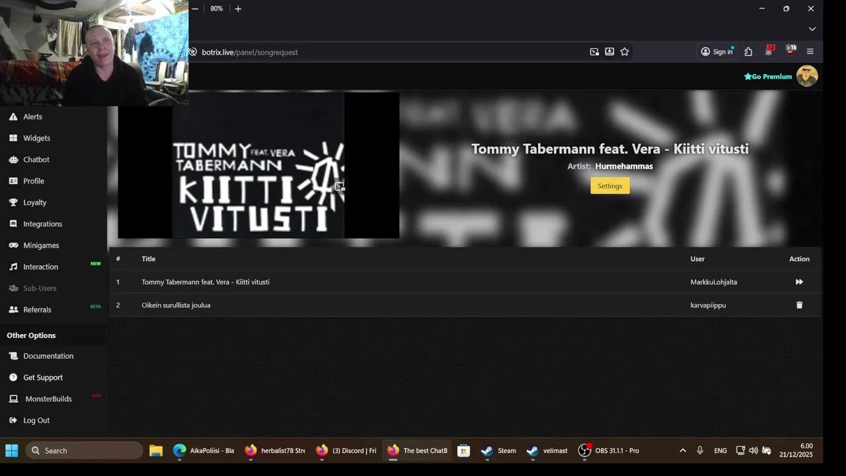Click the video picture-in-picture overlay icon
Screen dimensions: 846x476
[339, 186]
